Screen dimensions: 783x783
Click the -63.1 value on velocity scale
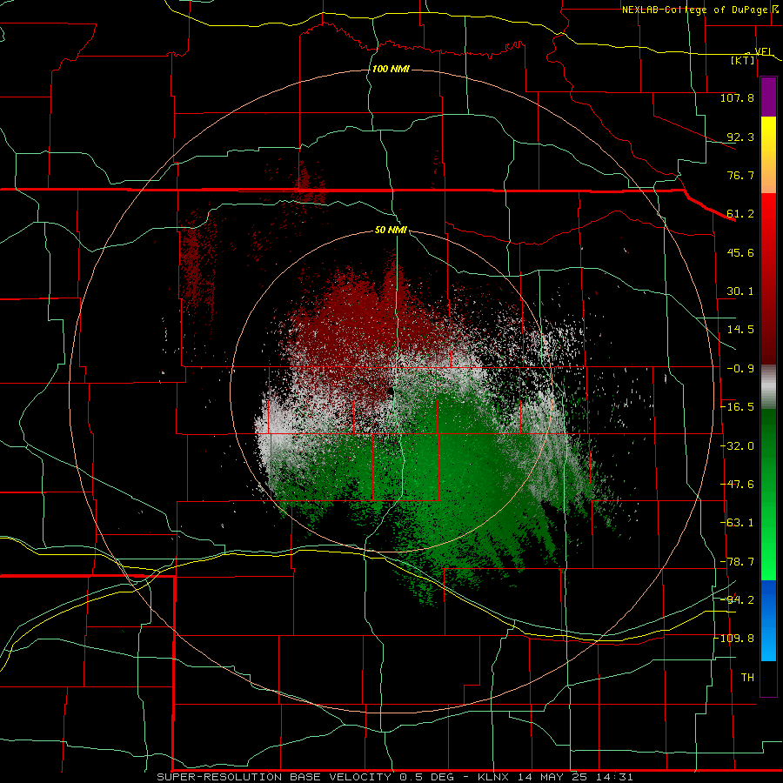pyautogui.click(x=737, y=523)
